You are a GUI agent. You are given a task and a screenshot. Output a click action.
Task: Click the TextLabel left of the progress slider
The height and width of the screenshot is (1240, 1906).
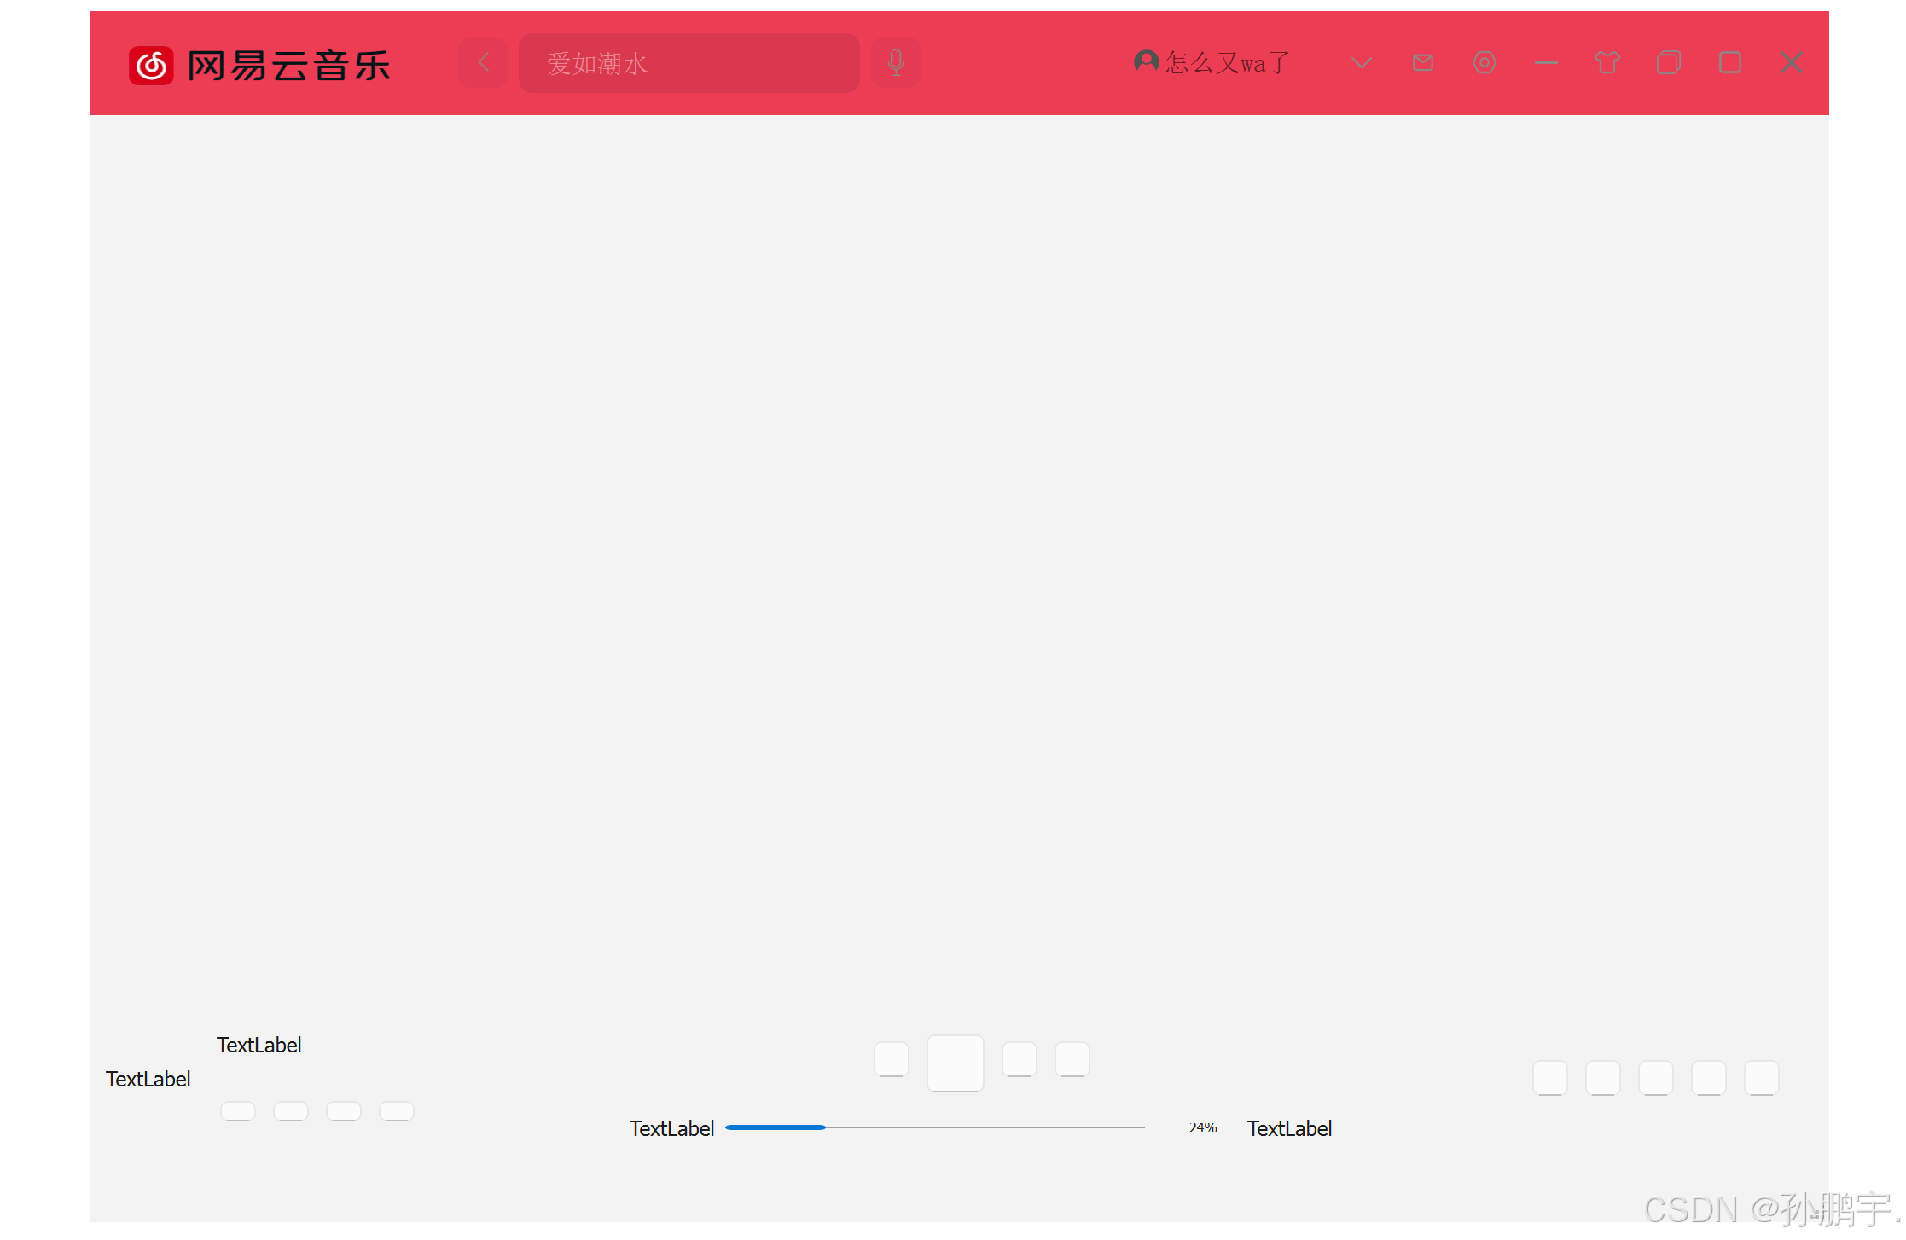tap(671, 1128)
